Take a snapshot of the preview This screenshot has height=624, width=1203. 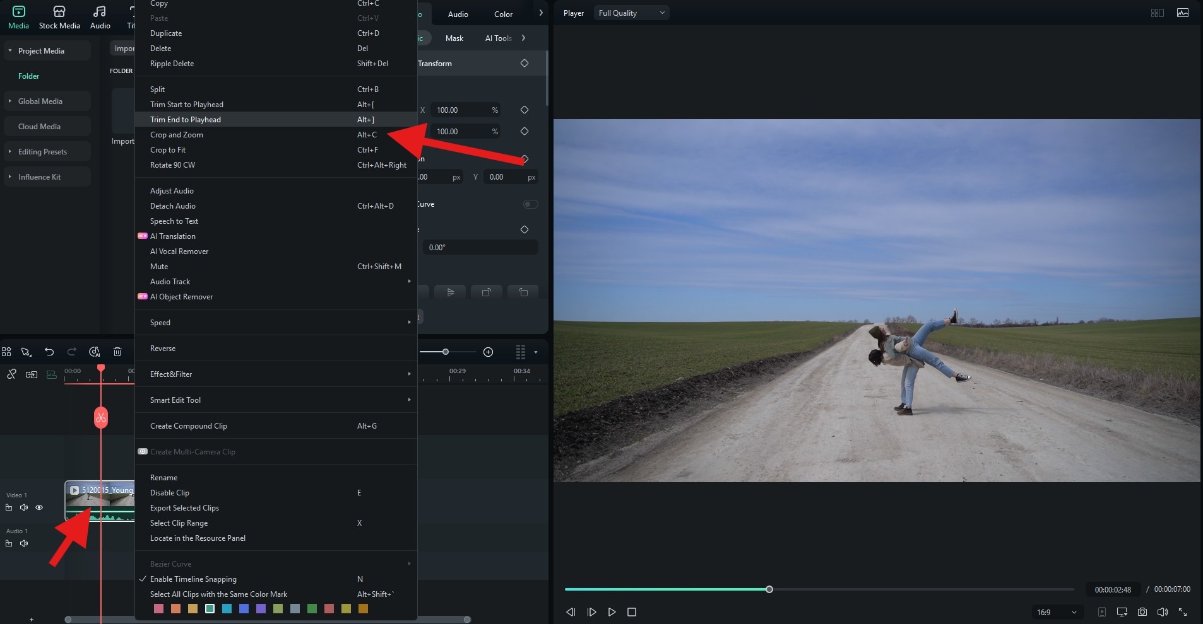point(1142,612)
